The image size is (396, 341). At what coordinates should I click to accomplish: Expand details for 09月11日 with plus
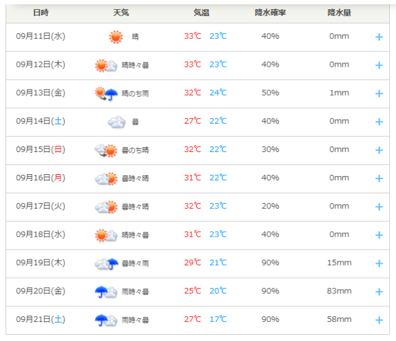(x=379, y=37)
